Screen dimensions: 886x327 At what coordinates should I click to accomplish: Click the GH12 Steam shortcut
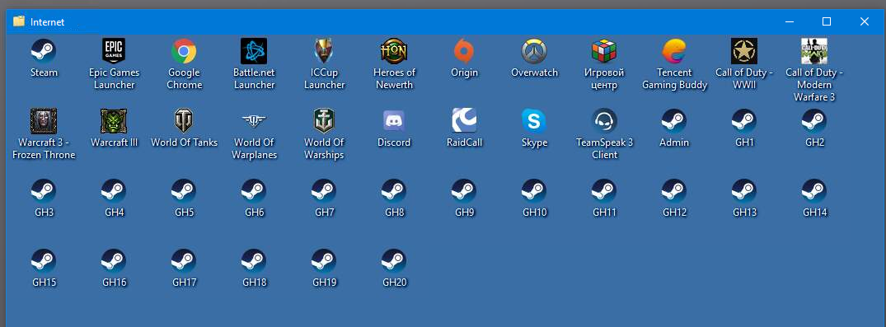(x=674, y=191)
